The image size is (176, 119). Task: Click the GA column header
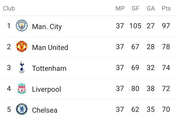pos(151,8)
